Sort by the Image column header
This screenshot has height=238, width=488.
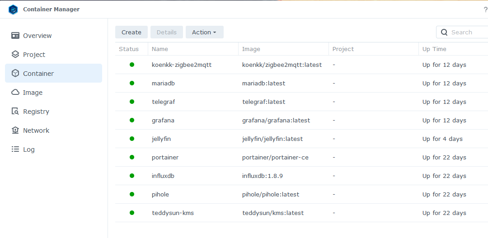click(x=251, y=49)
